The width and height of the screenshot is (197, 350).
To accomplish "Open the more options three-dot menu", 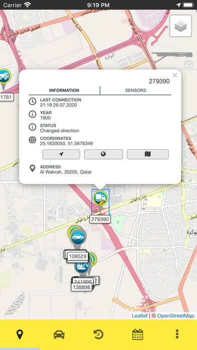I will [177, 334].
